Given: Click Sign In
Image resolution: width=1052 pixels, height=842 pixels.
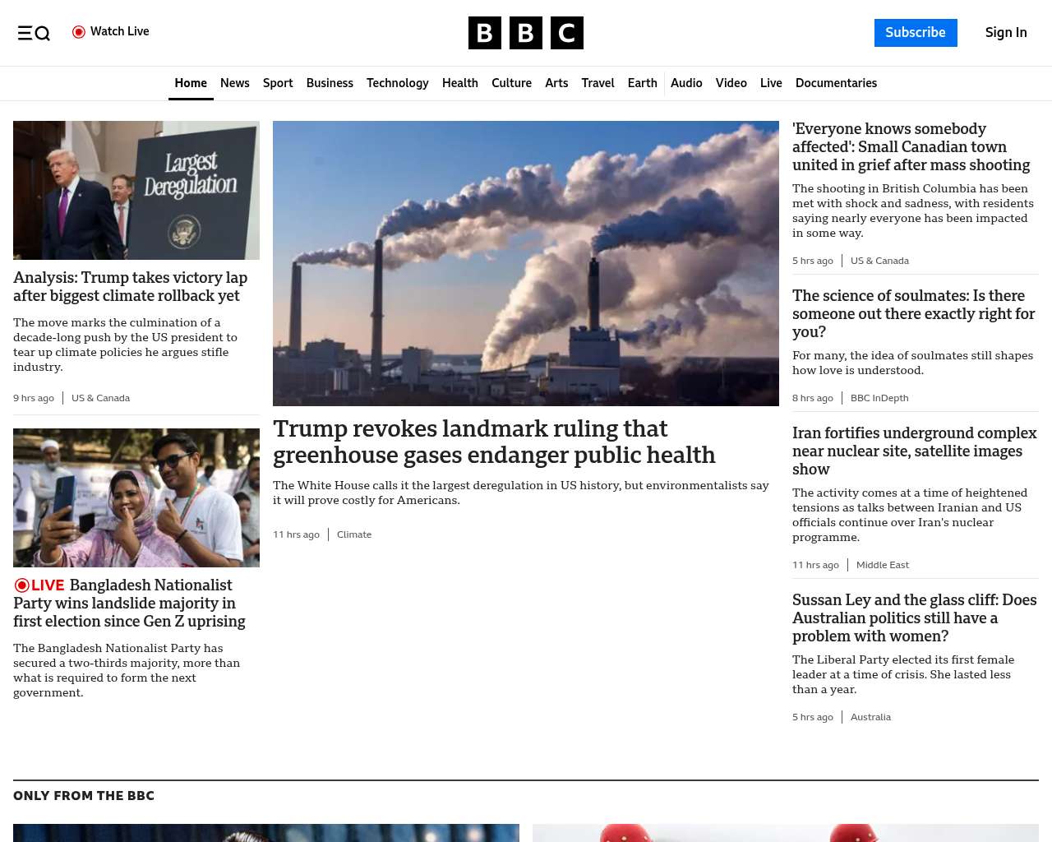Looking at the screenshot, I should [x=1006, y=33].
